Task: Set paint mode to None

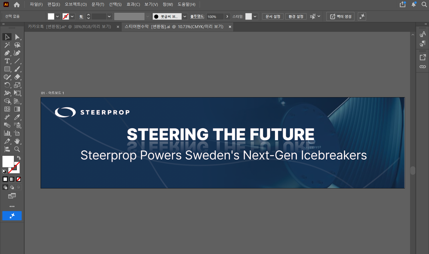Action: (19, 179)
